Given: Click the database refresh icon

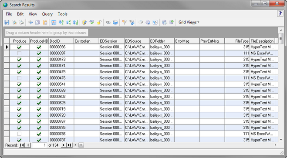Looking at the screenshot, I should tap(164, 22).
